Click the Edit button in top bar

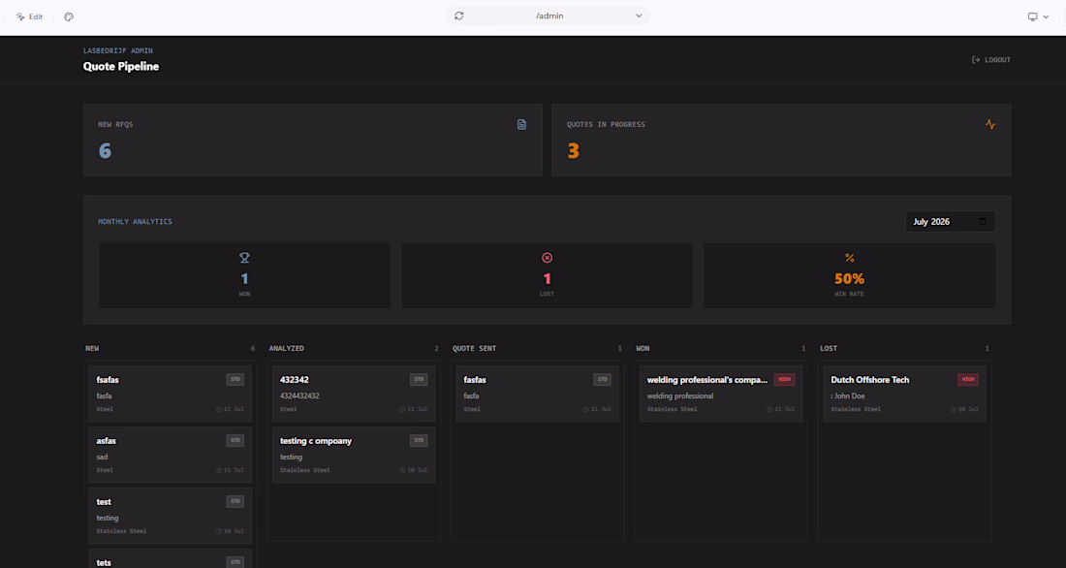[x=29, y=16]
